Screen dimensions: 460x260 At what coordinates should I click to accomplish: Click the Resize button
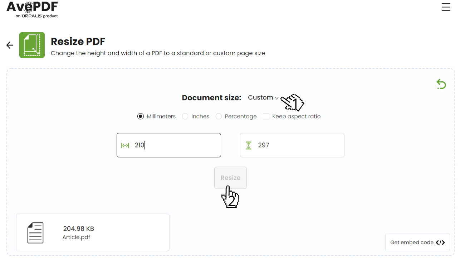click(230, 177)
